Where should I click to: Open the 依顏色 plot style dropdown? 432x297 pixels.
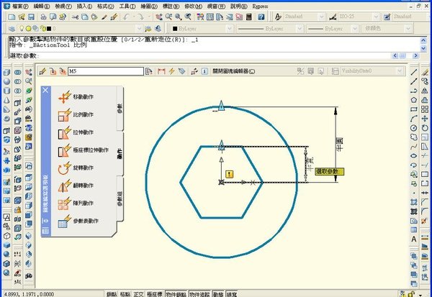coord(408,29)
